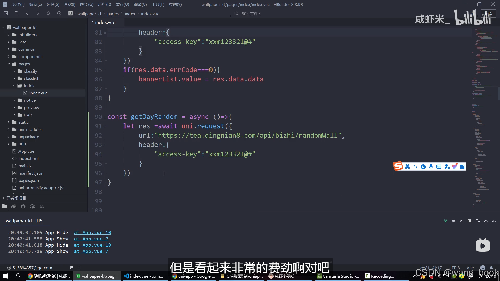Open the App.vue:10 console link
500x281 pixels.
coord(92,233)
